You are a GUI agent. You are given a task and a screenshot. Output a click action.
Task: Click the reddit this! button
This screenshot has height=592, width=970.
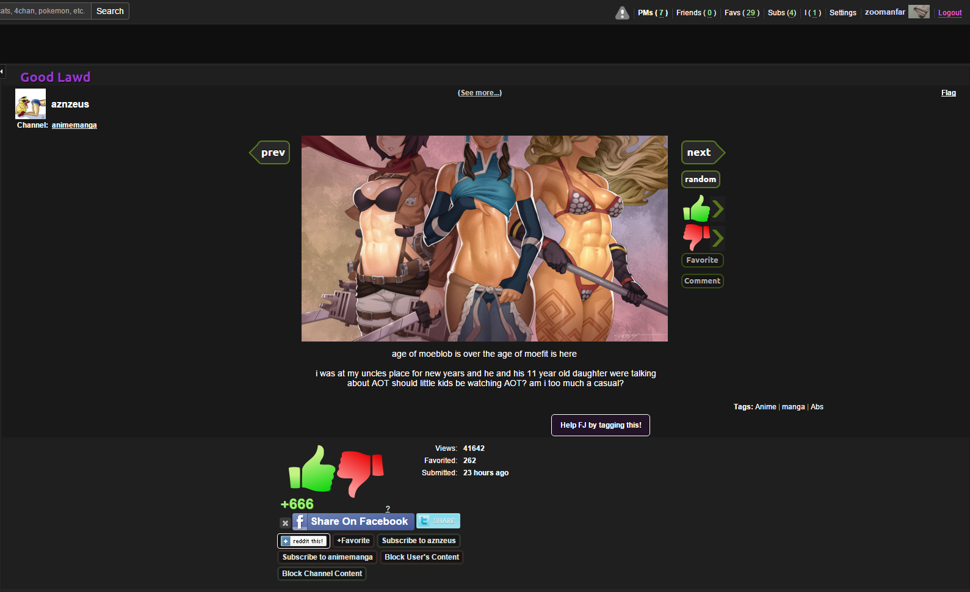(x=303, y=541)
